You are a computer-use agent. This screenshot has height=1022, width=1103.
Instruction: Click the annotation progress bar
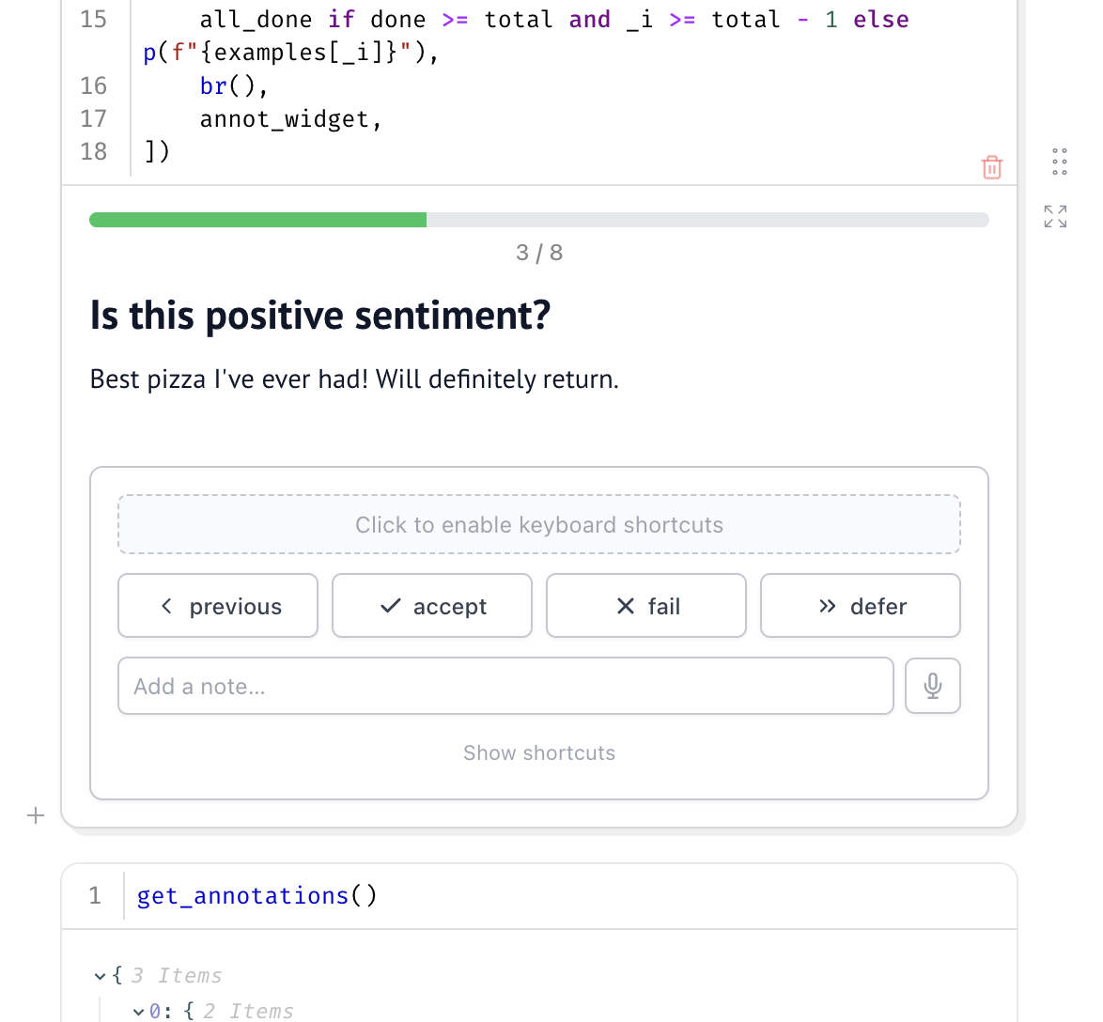pos(538,219)
